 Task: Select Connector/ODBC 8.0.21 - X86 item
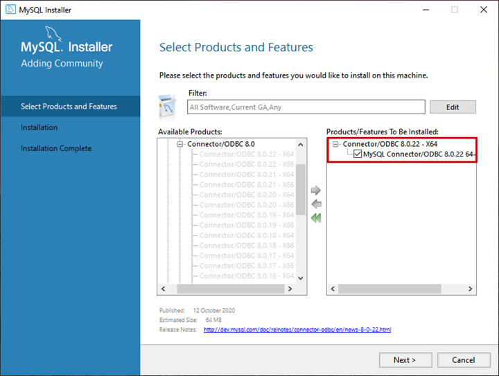tap(247, 185)
